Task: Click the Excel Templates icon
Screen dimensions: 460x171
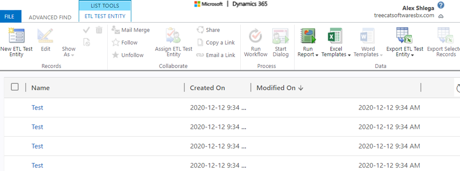Action: pos(335,36)
